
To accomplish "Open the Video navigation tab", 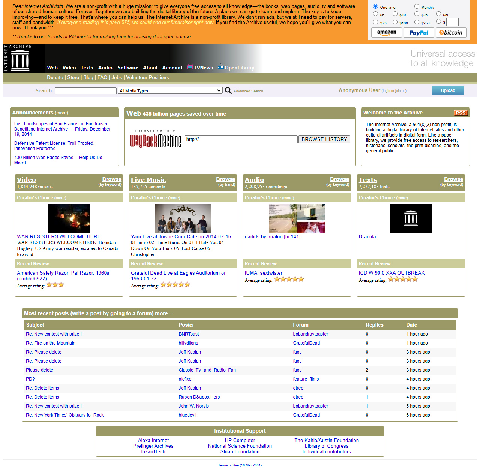I will pos(69,68).
